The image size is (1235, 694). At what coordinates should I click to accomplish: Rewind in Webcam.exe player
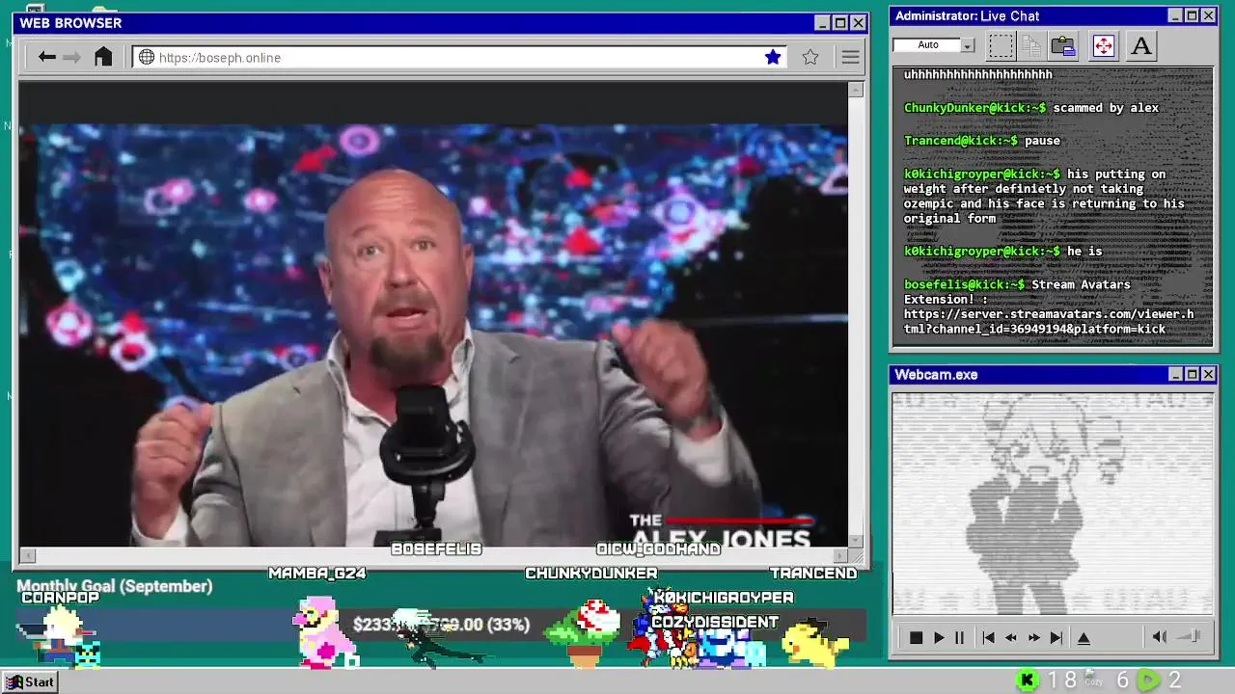pyautogui.click(x=1010, y=638)
